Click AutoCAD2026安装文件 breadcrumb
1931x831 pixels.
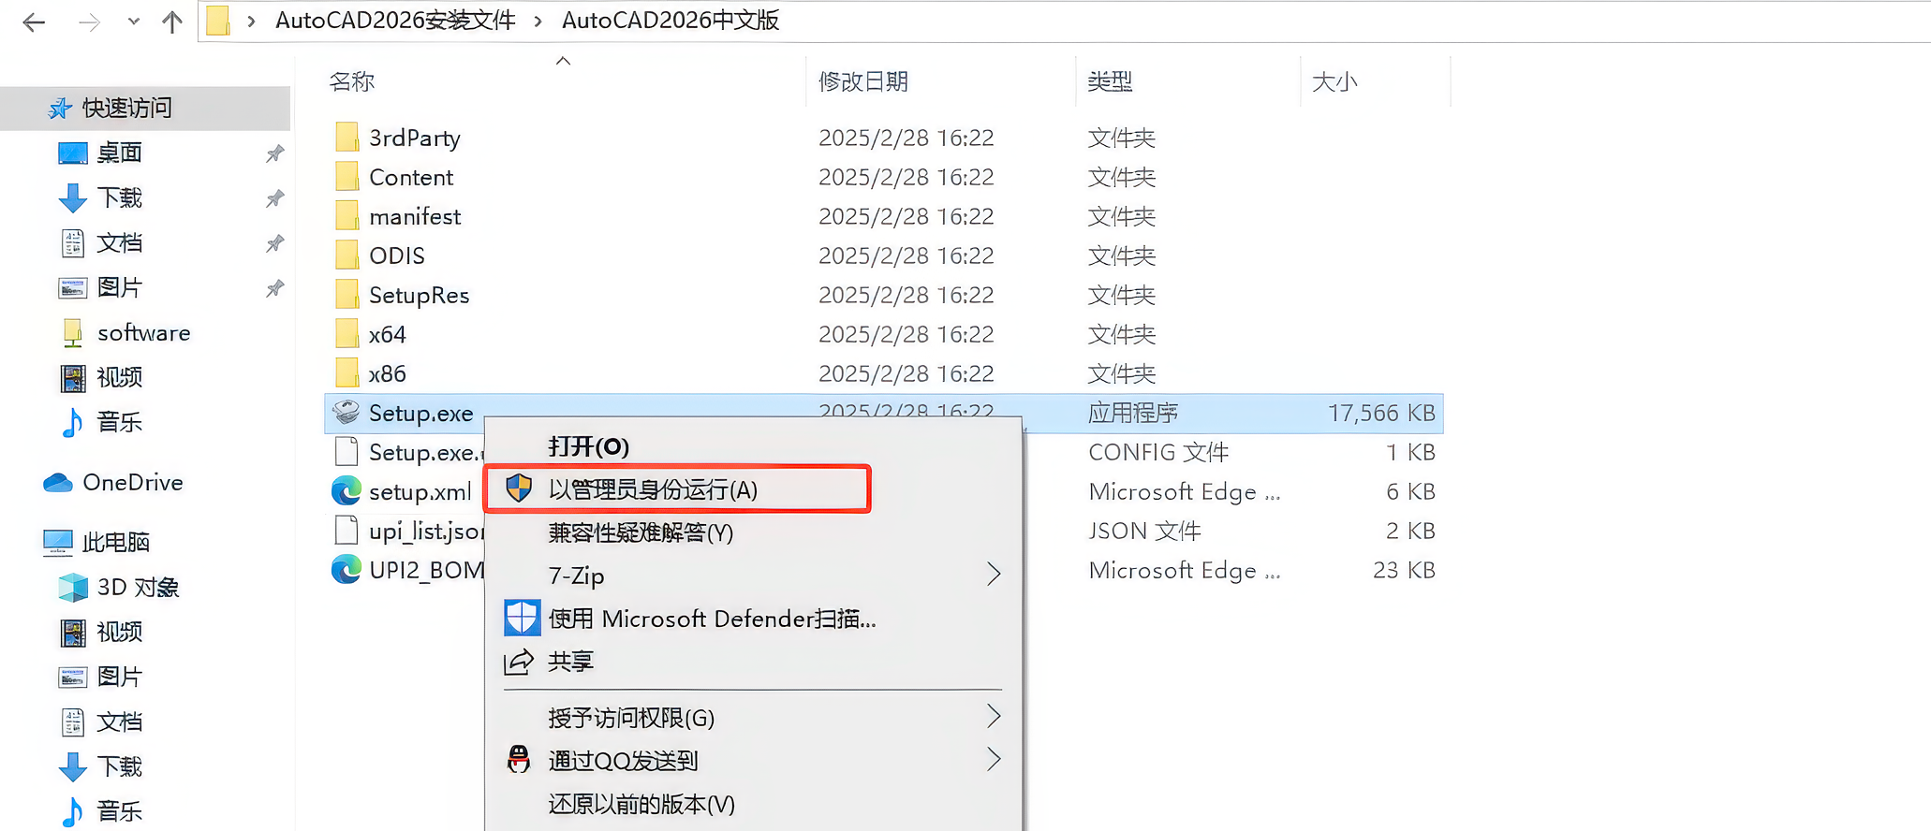tap(395, 21)
